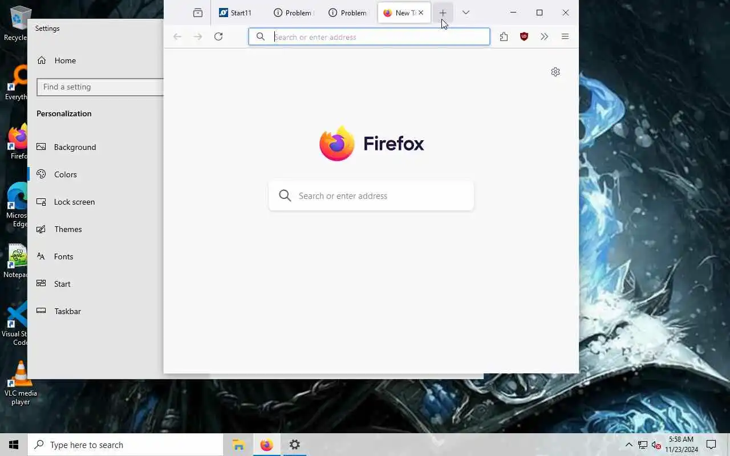Image resolution: width=730 pixels, height=456 pixels.
Task: Expand the more tools overflow chevron
Action: 545,36
